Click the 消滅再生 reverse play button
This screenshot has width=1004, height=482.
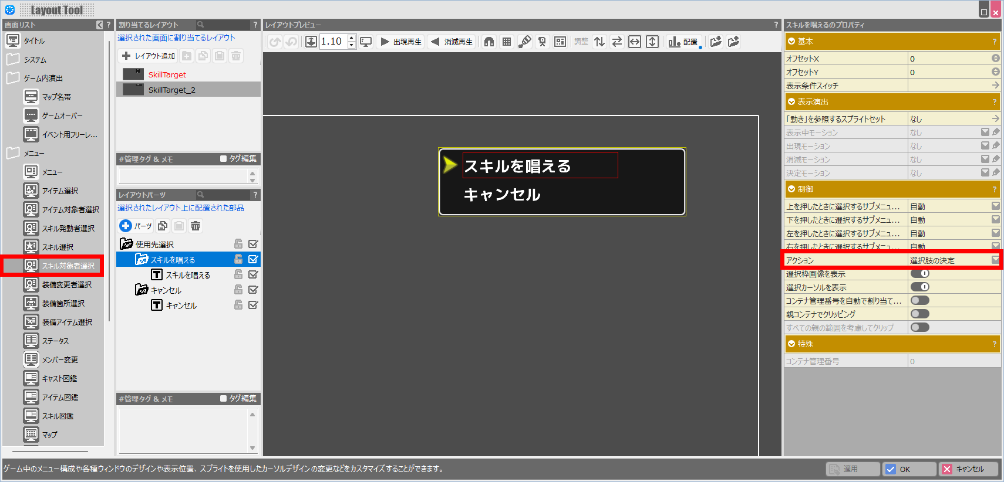tap(452, 42)
